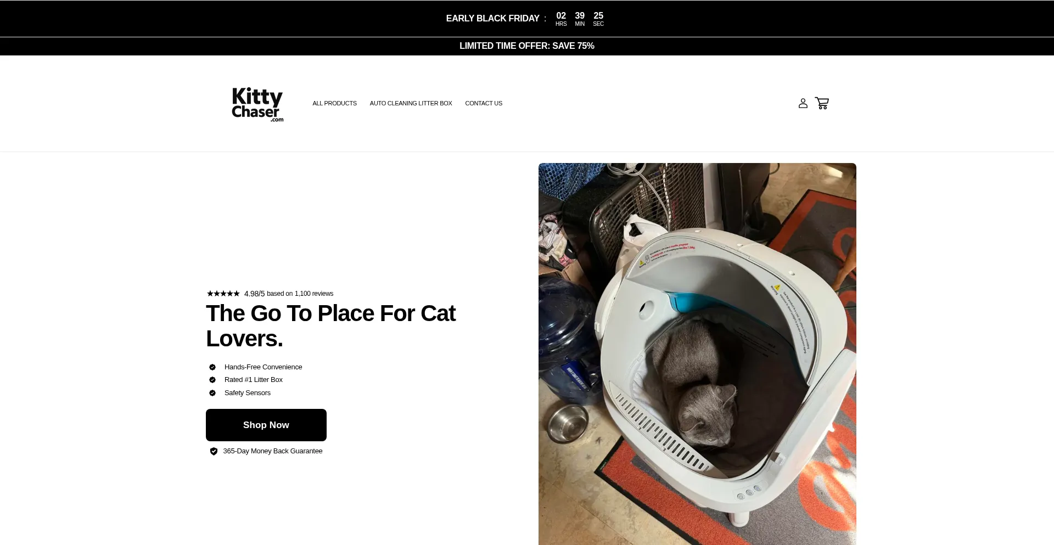This screenshot has height=545, width=1054.
Task: Click the Limited Time Offer Save 75% banner
Action: 527,46
